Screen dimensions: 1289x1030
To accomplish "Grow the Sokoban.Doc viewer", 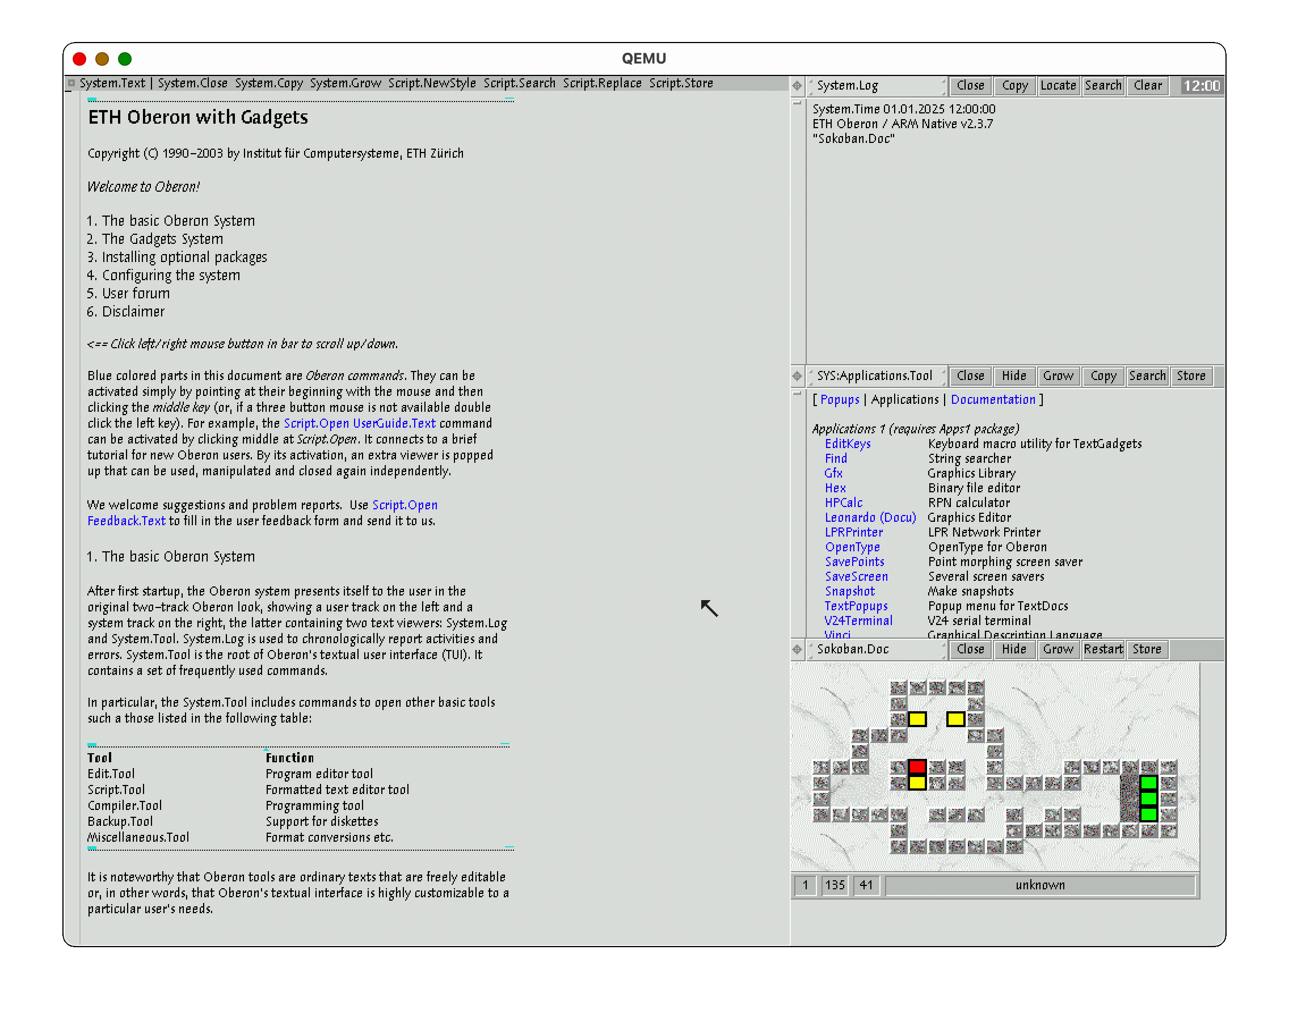I will pyautogui.click(x=1058, y=649).
